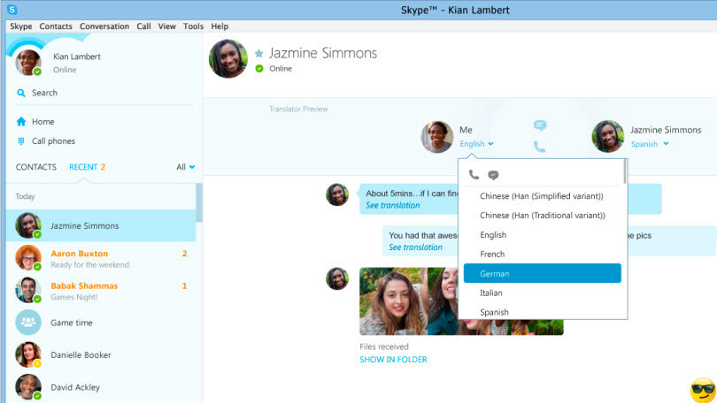The height and width of the screenshot is (403, 717).
Task: Click the translator phone call icon
Action: point(540,147)
